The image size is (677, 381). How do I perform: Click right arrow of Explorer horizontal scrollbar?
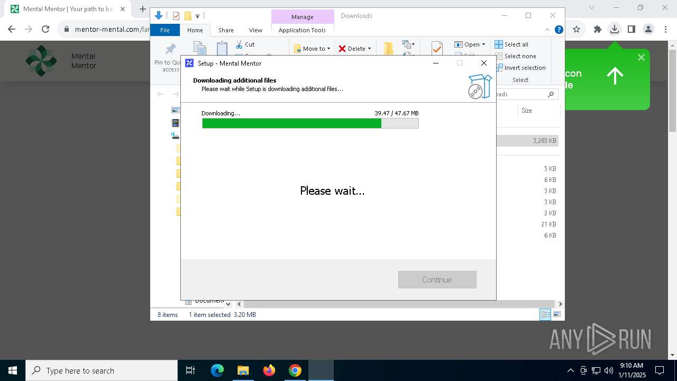(x=560, y=304)
